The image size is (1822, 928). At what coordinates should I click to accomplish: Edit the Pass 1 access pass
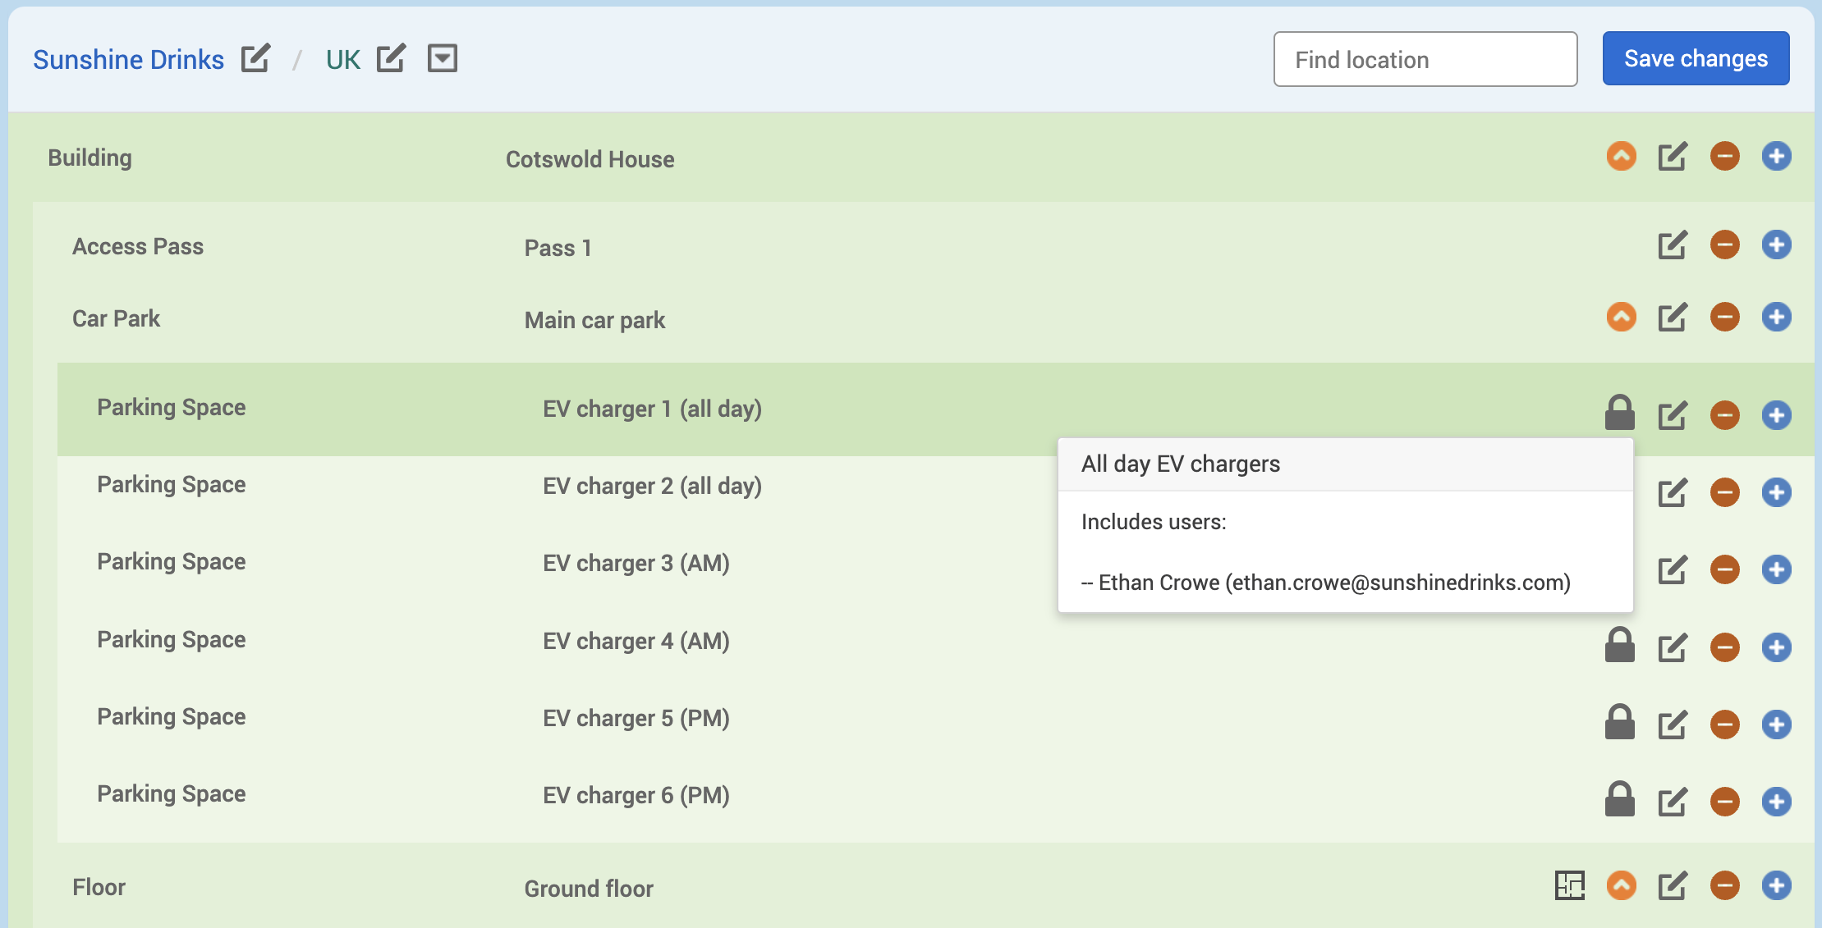coord(1672,245)
